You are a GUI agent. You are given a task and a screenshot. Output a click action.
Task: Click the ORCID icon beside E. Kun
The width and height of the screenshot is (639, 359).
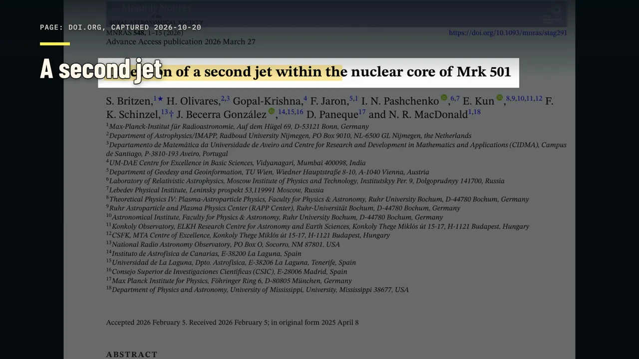(499, 98)
